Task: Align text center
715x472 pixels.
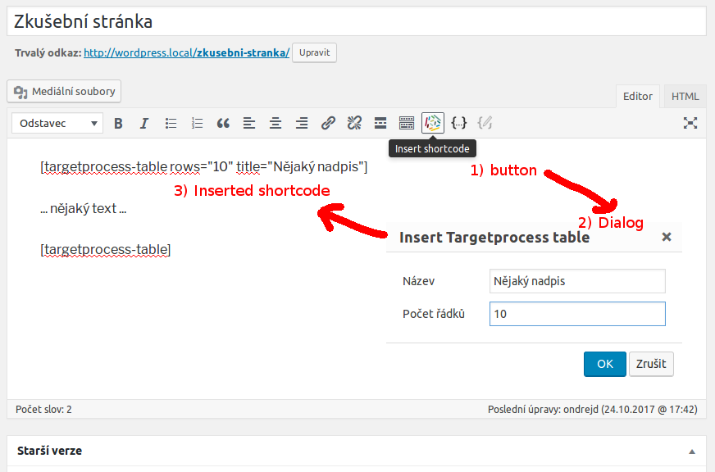Action: [276, 123]
